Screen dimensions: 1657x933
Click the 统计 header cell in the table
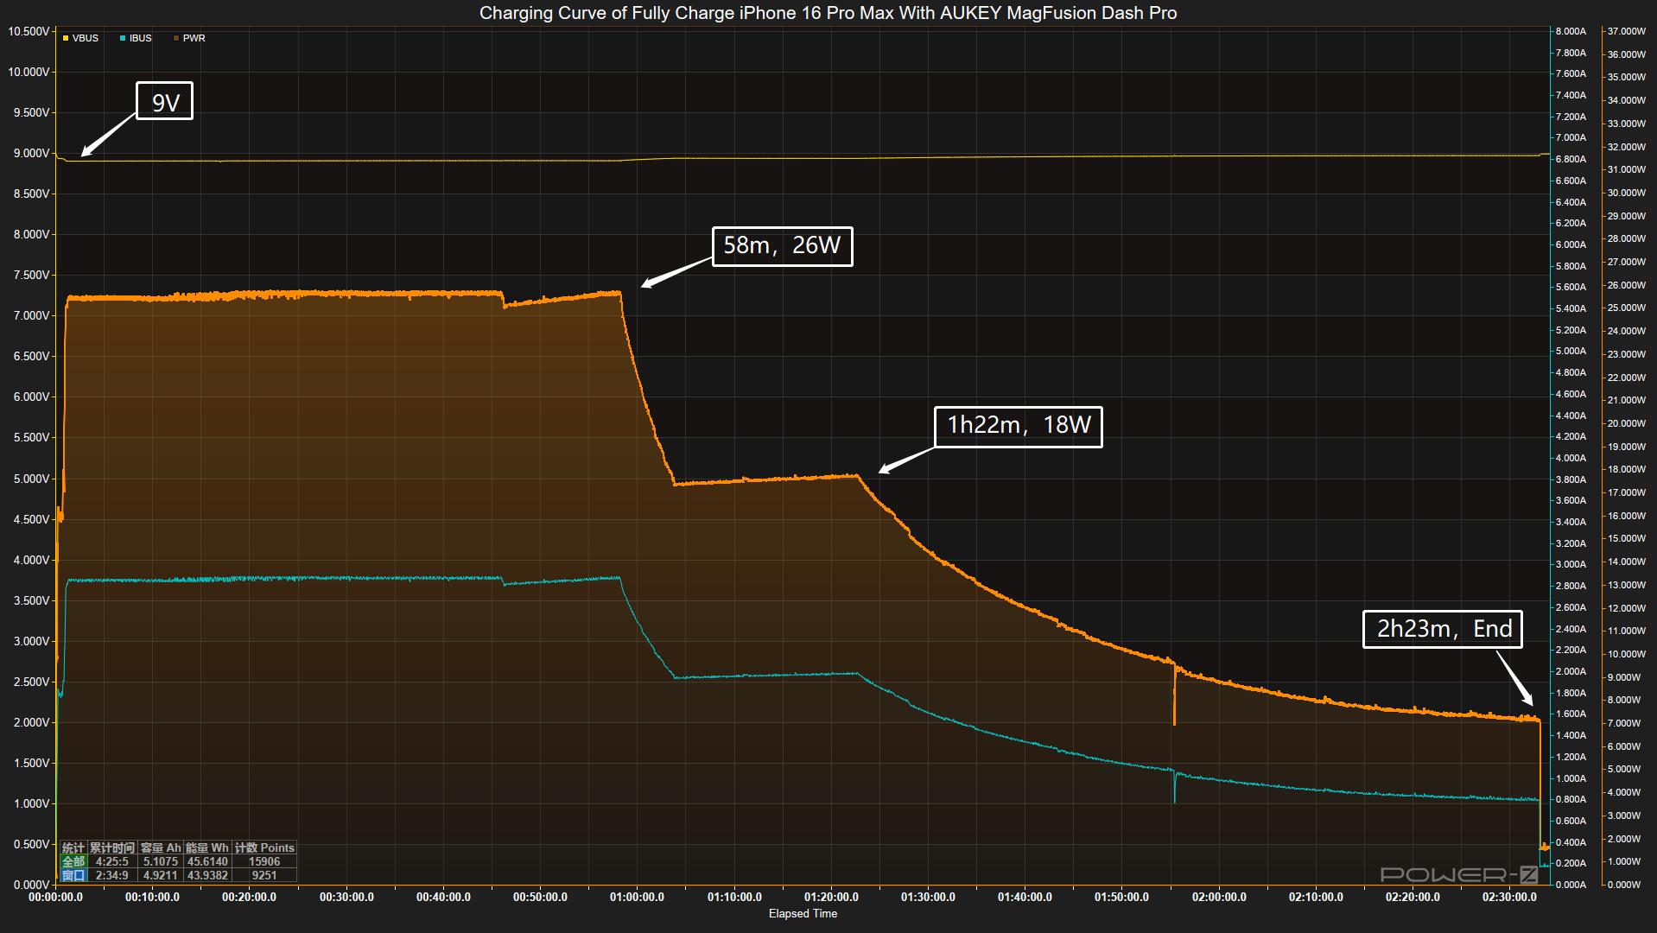click(x=73, y=847)
